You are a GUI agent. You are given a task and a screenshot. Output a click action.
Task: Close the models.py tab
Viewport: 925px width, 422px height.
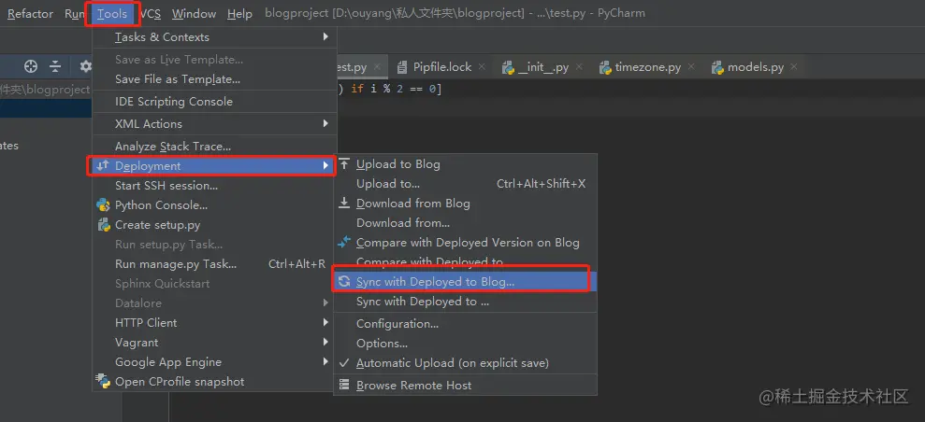[794, 66]
